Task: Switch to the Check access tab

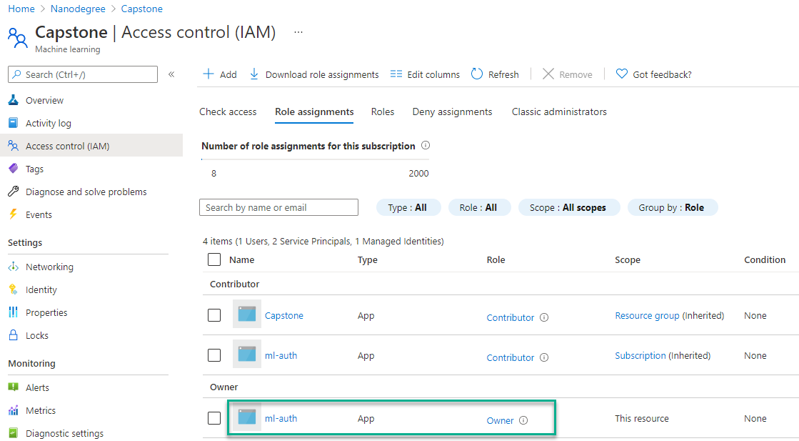Action: [x=228, y=112]
